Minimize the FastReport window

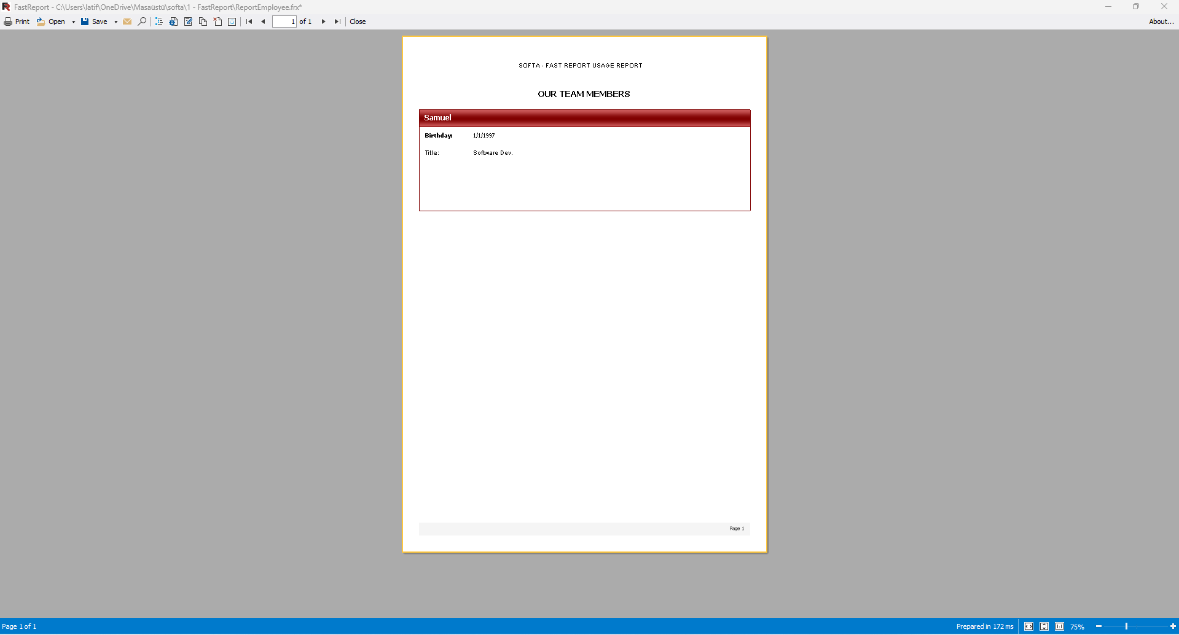click(x=1108, y=7)
